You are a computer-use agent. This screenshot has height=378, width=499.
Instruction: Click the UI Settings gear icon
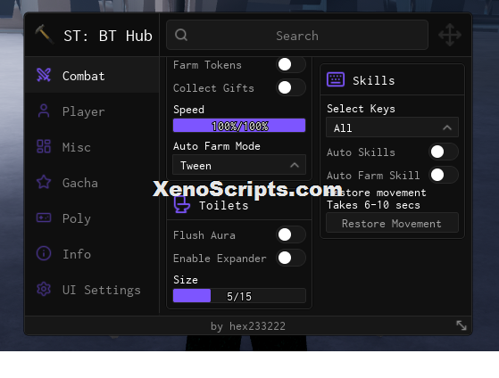coord(44,289)
